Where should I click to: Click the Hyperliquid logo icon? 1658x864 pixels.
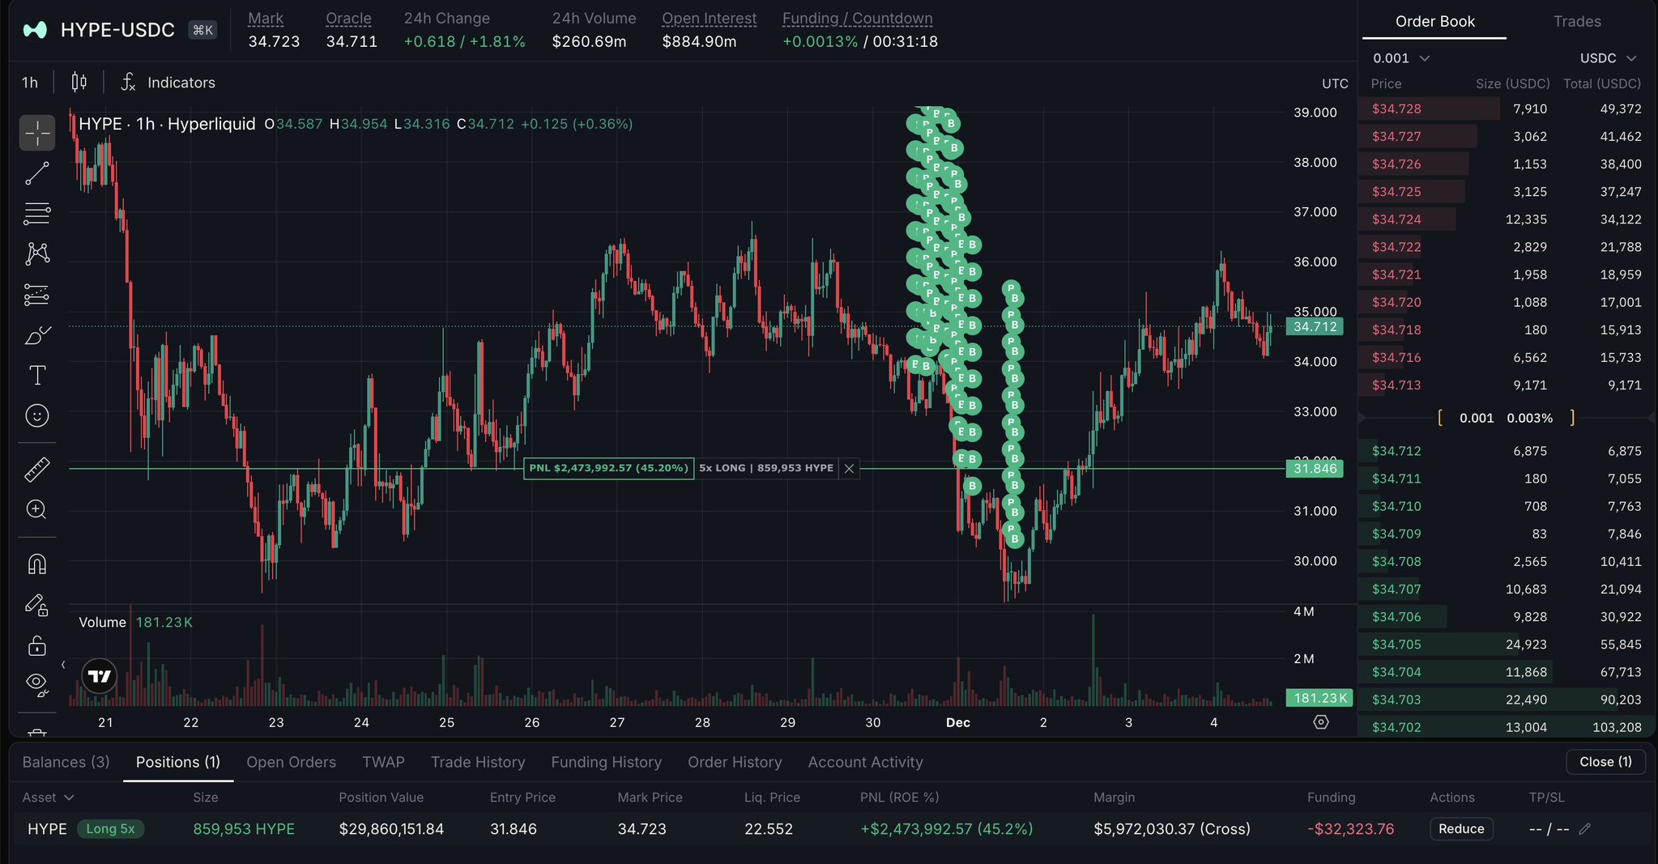35,30
